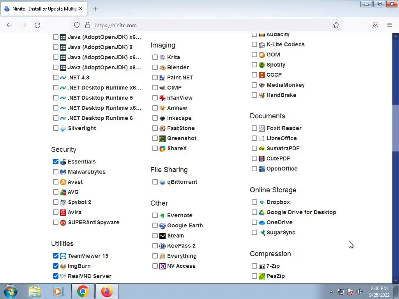This screenshot has width=399, height=299.
Task: Click the KeePass 2 lock icon
Action: 162,246
